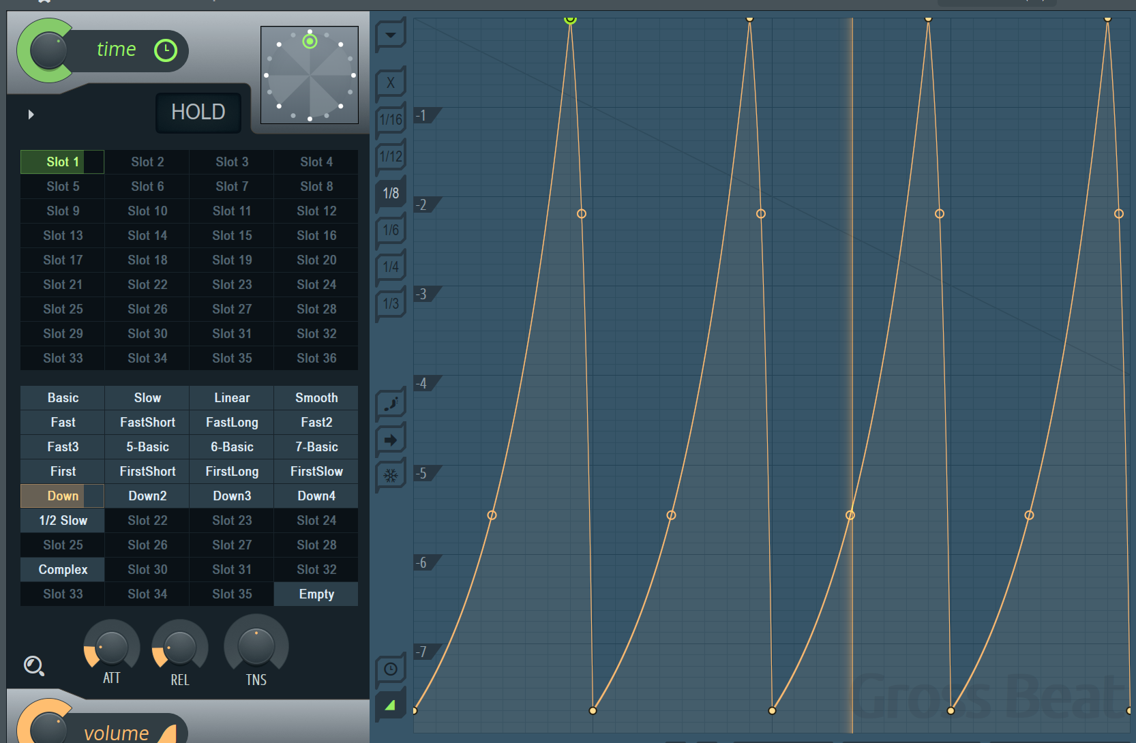Click the green triangle volume envelope icon
1136x743 pixels.
pyautogui.click(x=391, y=706)
